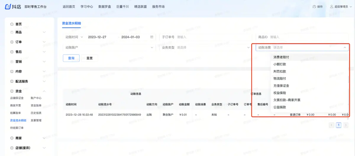The height and width of the screenshot is (156, 355).
Task: Open the date range calendar icon
Action: click(152, 37)
